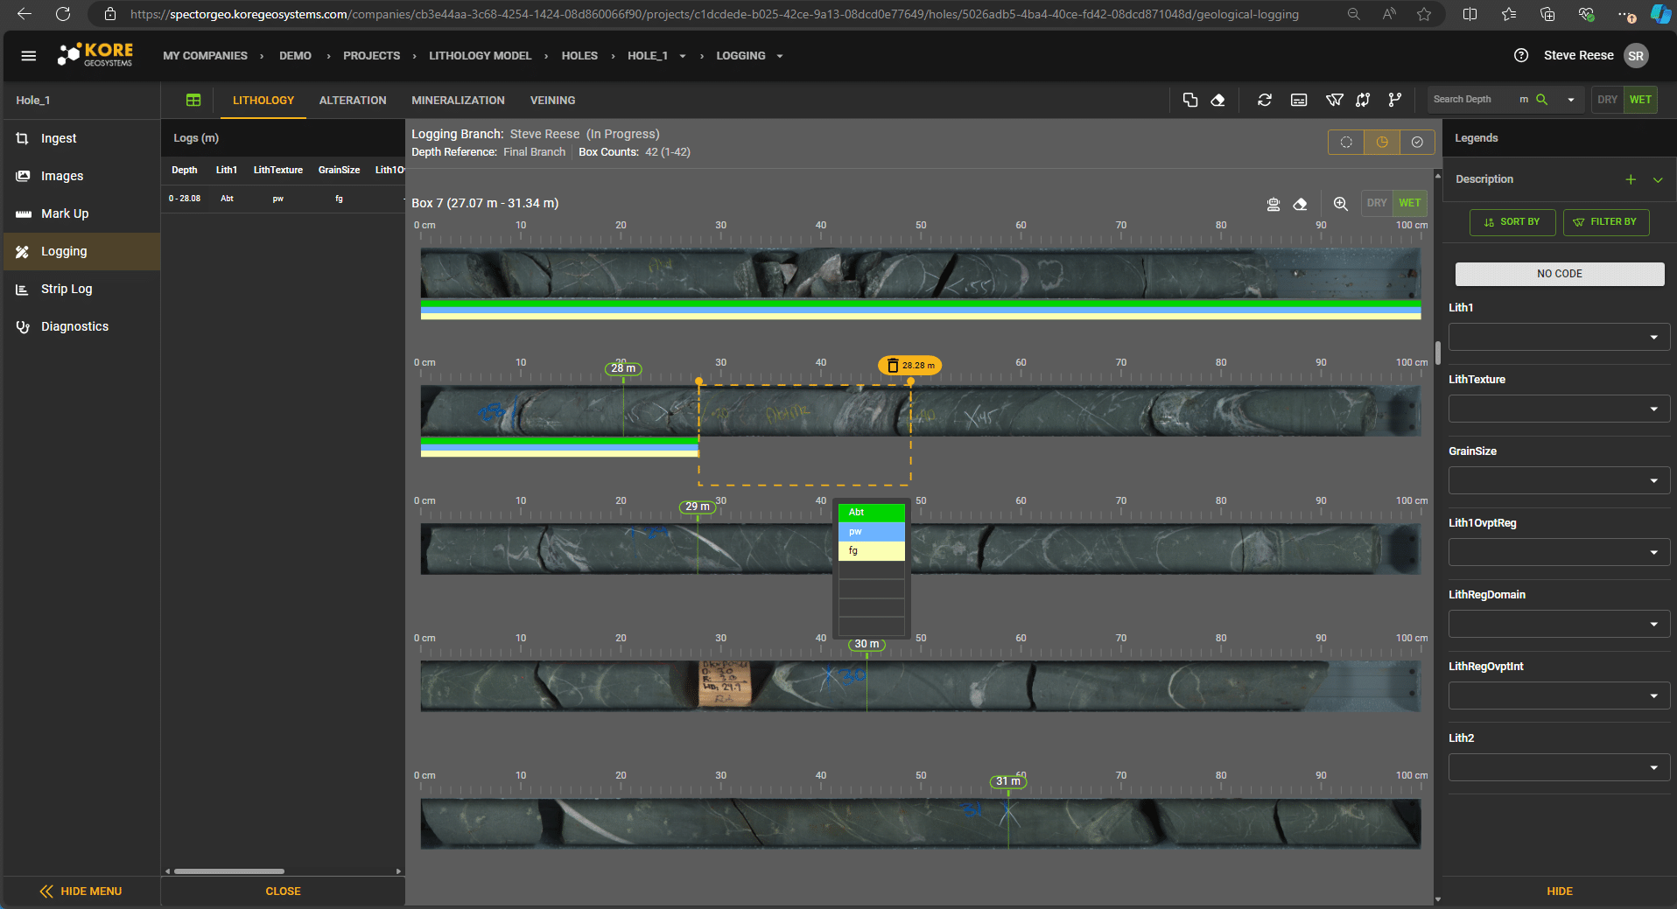Go to LITHOLOGY MODEL breadcrumb
This screenshot has width=1677, height=909.
point(480,56)
